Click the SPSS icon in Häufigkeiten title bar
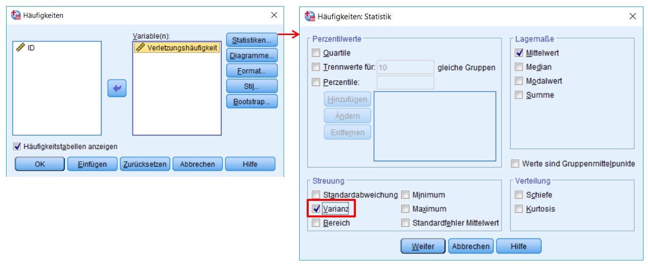 coord(16,16)
